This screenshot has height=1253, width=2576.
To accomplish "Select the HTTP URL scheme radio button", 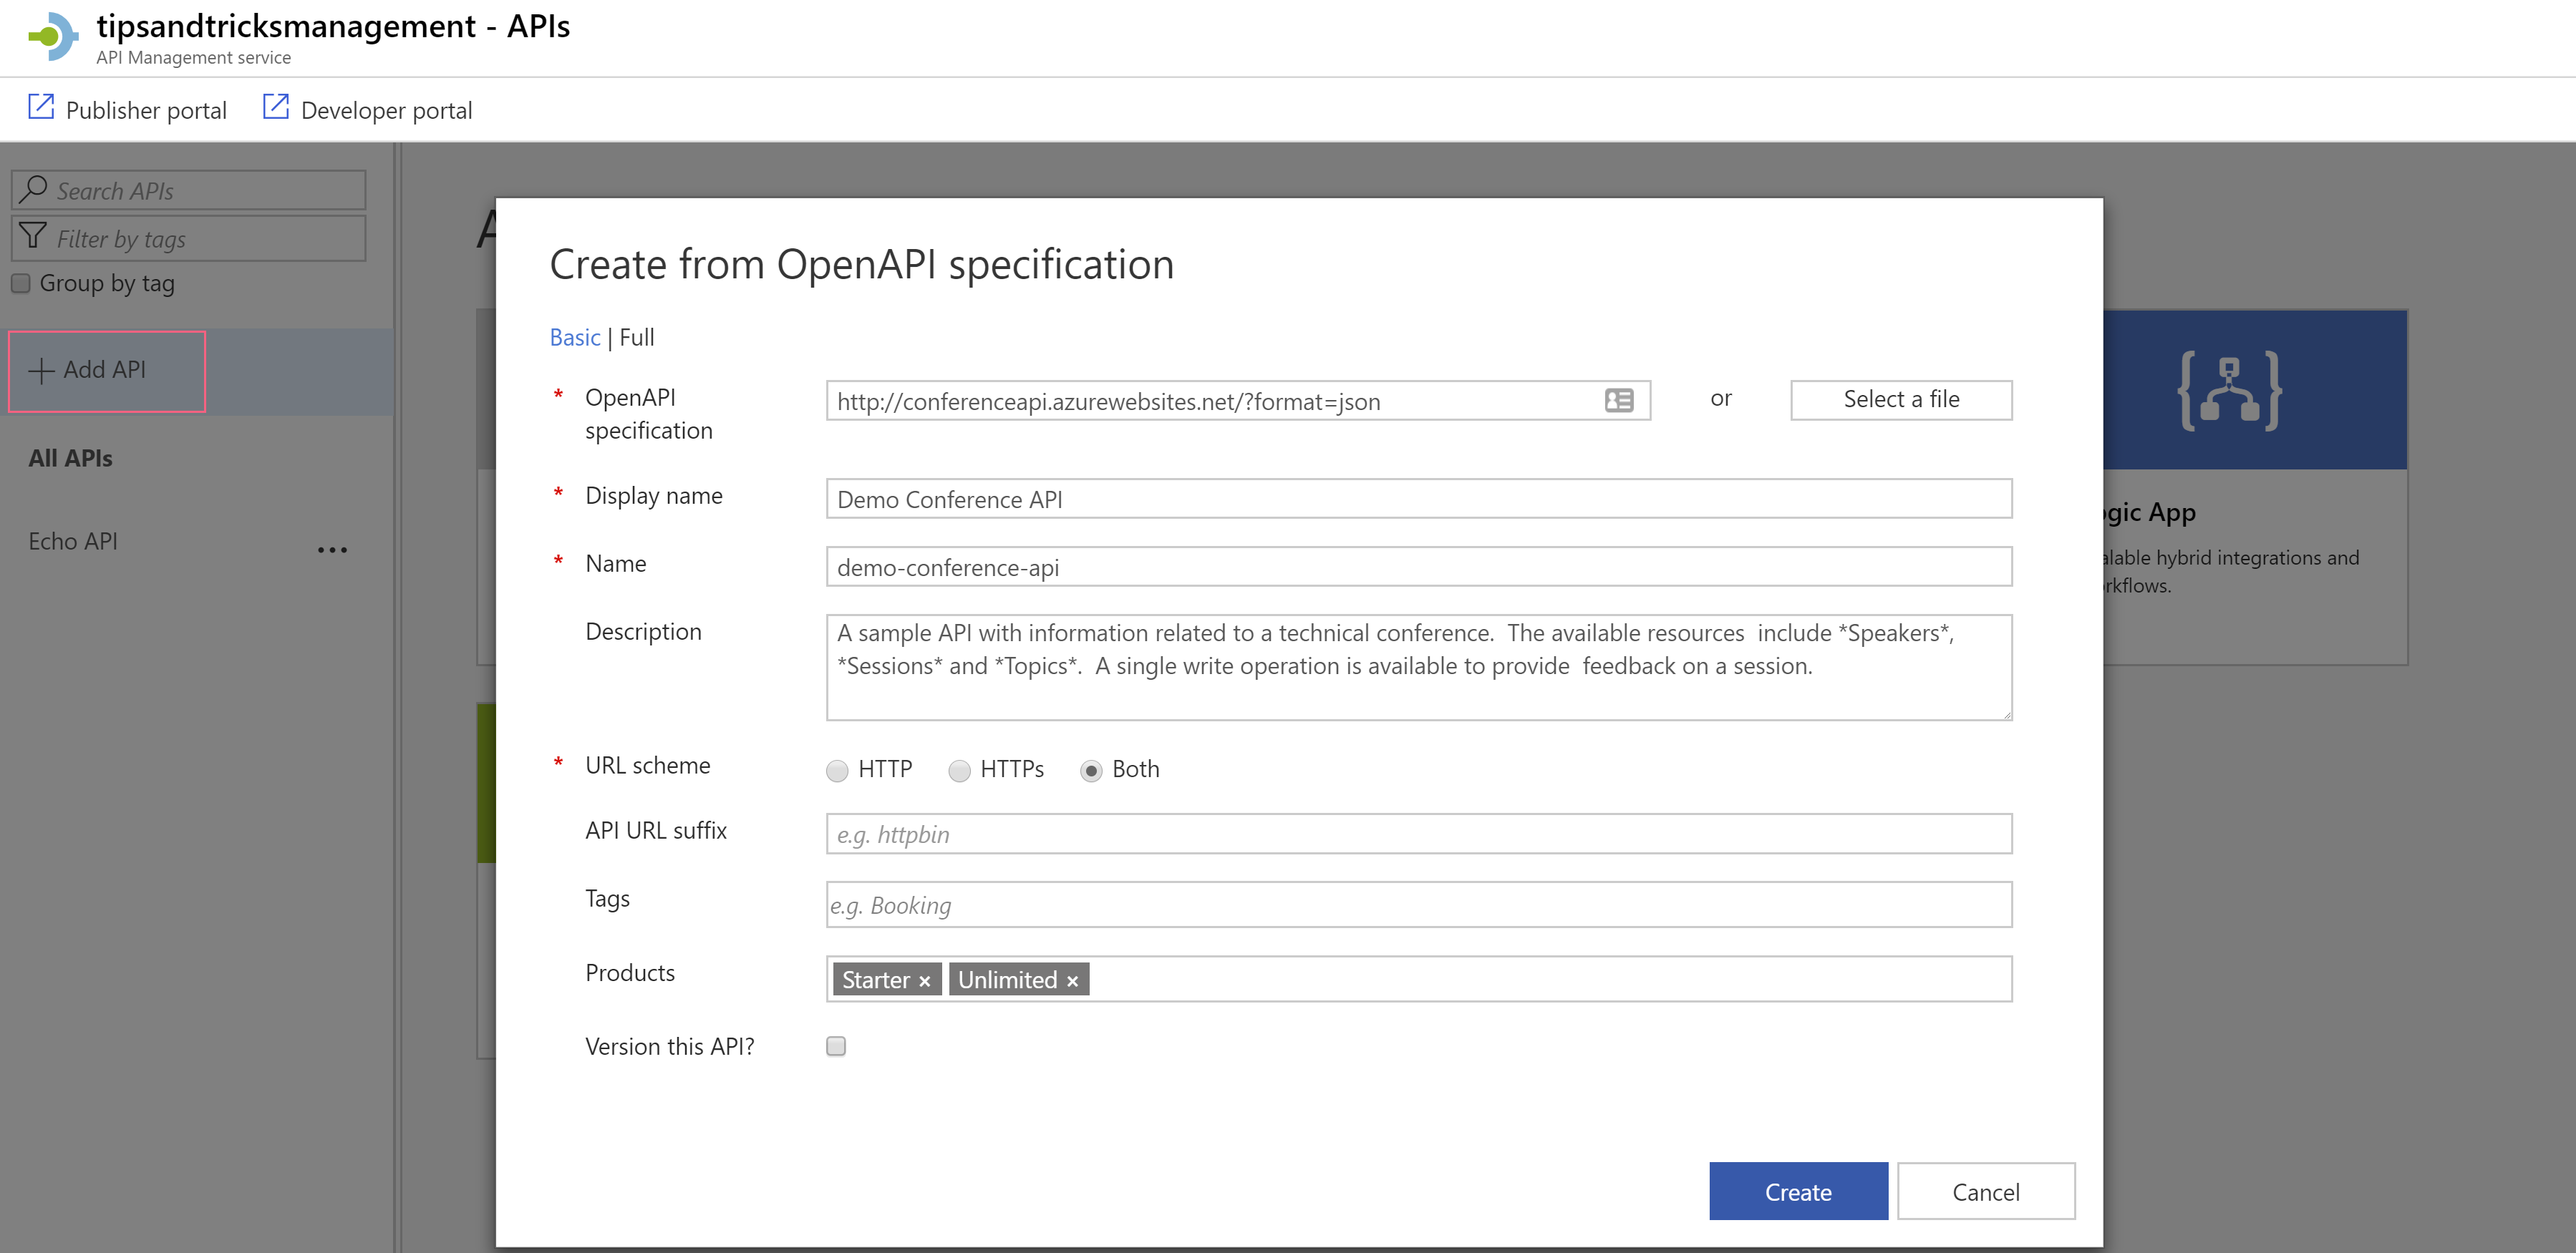I will (x=837, y=771).
